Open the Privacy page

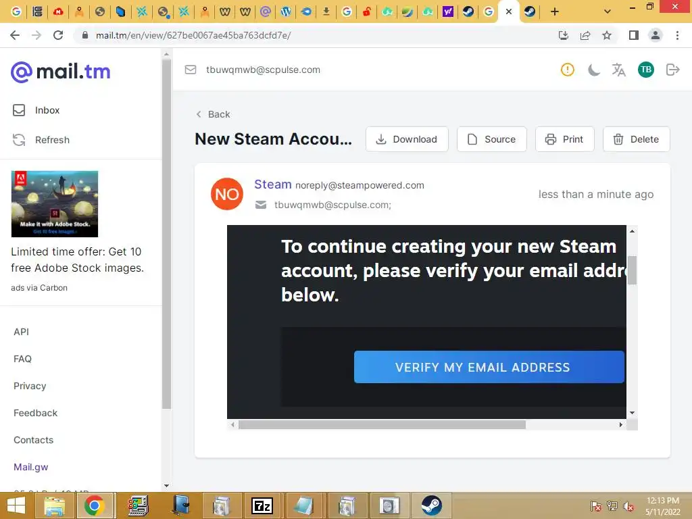pos(30,386)
